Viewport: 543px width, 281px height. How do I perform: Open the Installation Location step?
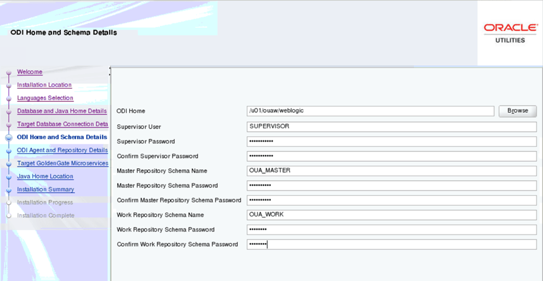coord(44,85)
